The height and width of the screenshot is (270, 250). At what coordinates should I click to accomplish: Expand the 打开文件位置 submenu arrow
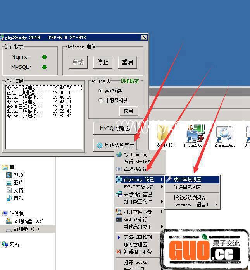click(x=162, y=212)
